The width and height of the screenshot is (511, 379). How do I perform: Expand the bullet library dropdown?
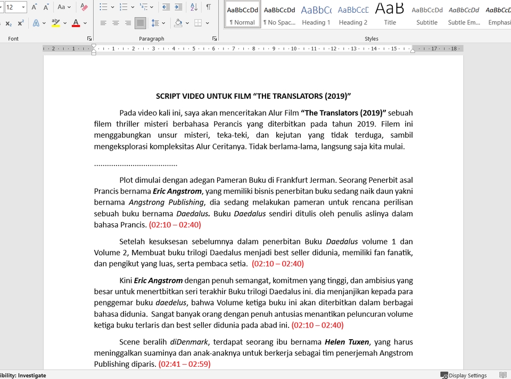pyautogui.click(x=112, y=7)
